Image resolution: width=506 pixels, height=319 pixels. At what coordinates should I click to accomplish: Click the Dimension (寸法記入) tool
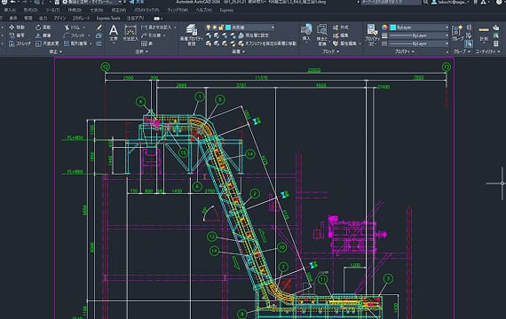(x=130, y=33)
